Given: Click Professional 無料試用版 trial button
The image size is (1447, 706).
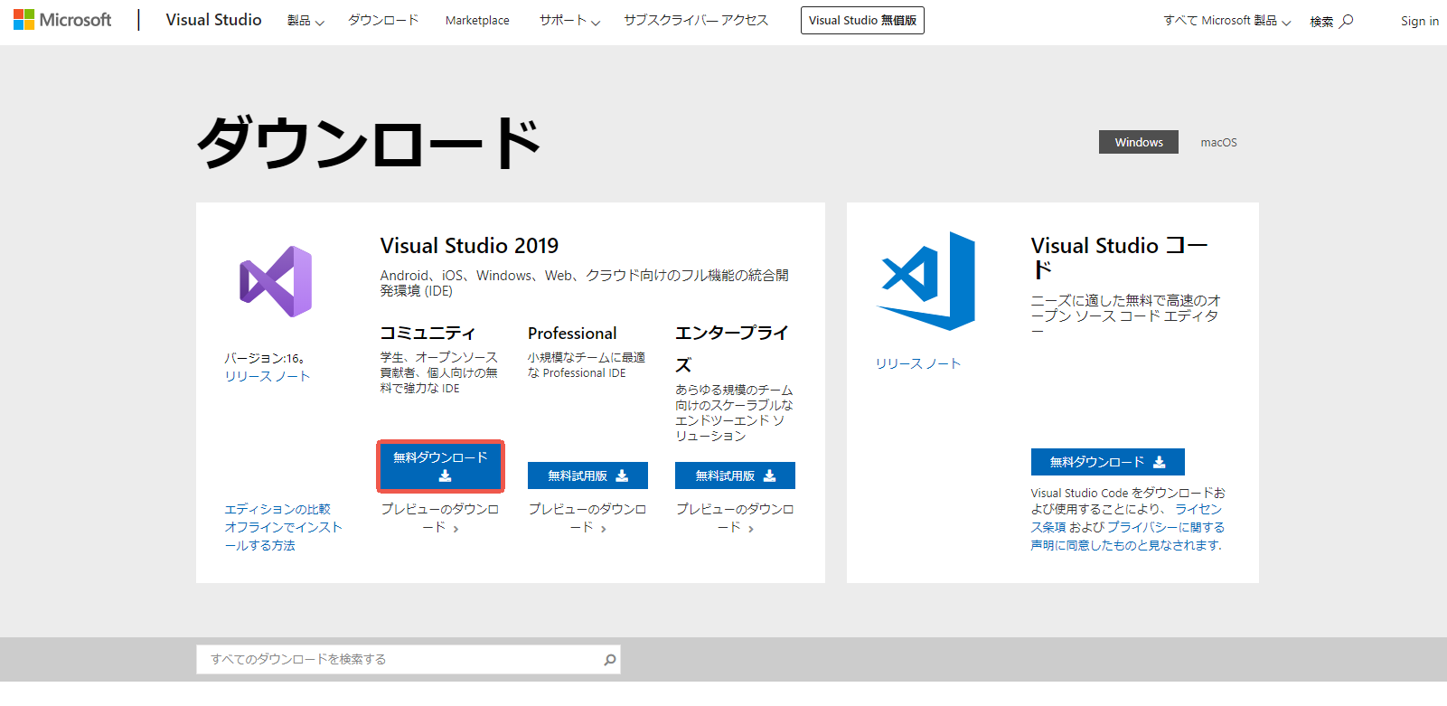Looking at the screenshot, I should click(x=587, y=475).
